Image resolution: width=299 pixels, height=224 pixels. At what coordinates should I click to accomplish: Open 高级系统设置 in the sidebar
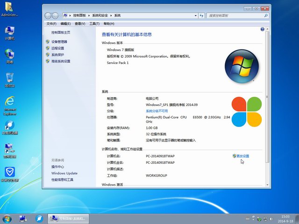click(61, 61)
